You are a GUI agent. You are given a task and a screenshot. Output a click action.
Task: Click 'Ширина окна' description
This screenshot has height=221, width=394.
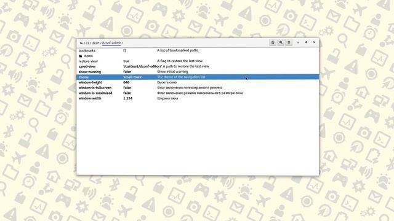167,98
